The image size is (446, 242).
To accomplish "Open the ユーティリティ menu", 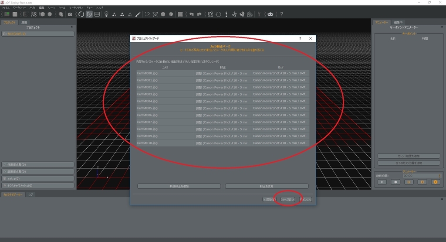I will pos(76,8).
